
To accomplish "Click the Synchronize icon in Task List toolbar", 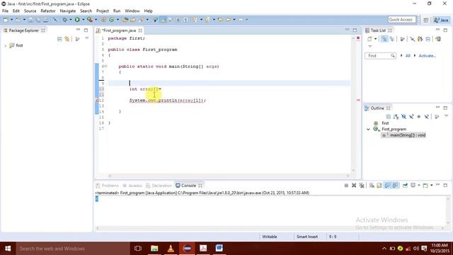I will point(438,39).
